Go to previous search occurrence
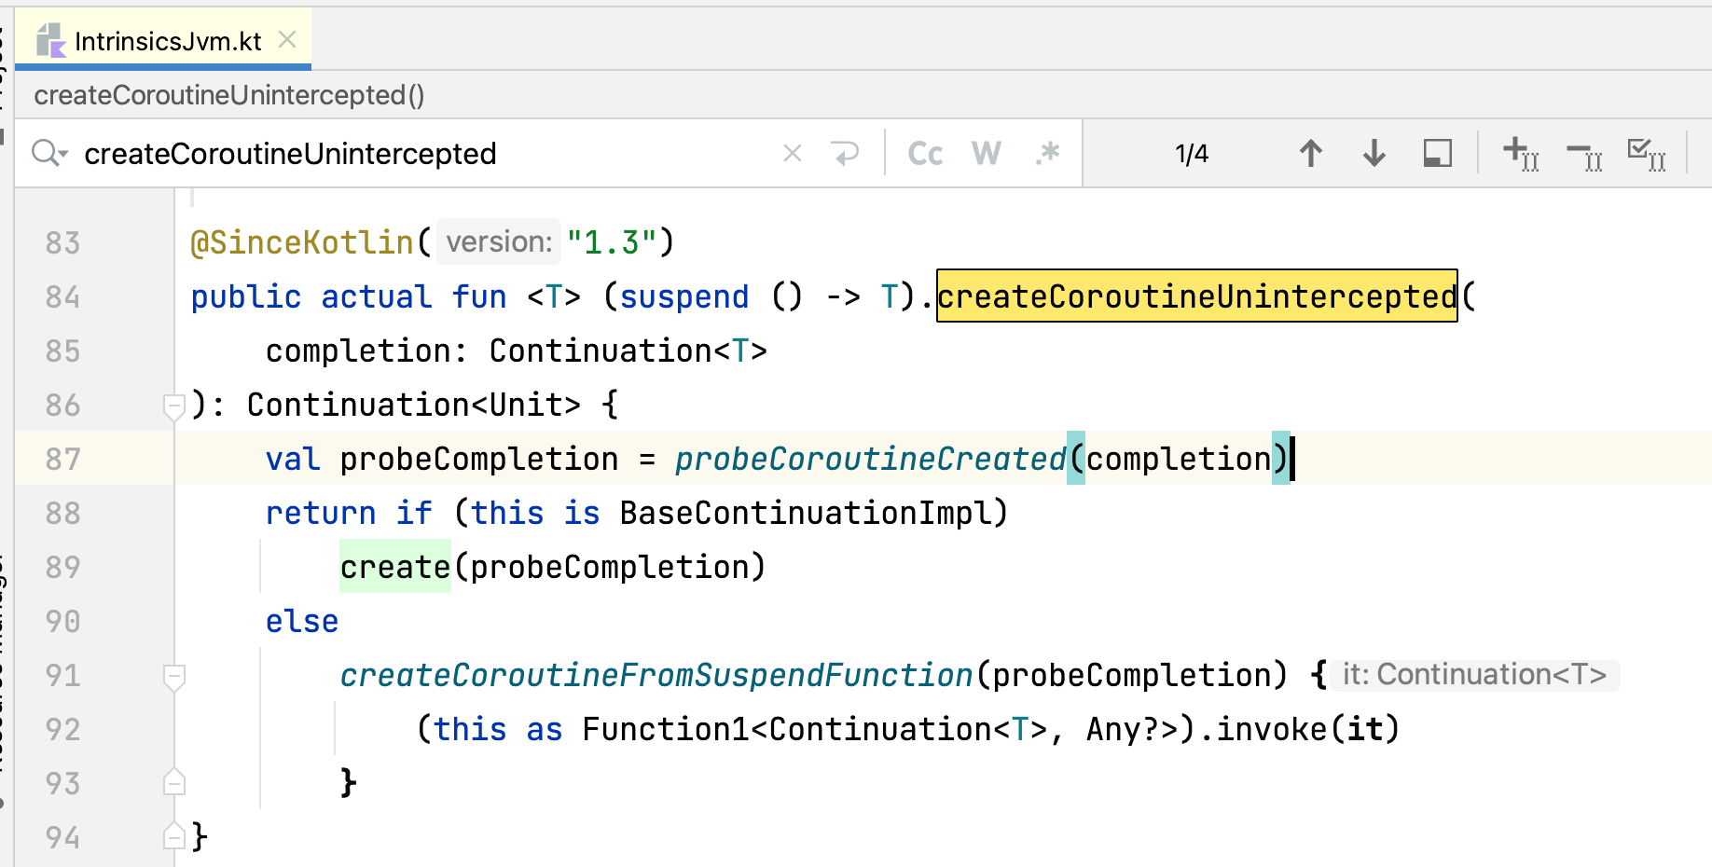This screenshot has width=1712, height=867. click(1310, 153)
